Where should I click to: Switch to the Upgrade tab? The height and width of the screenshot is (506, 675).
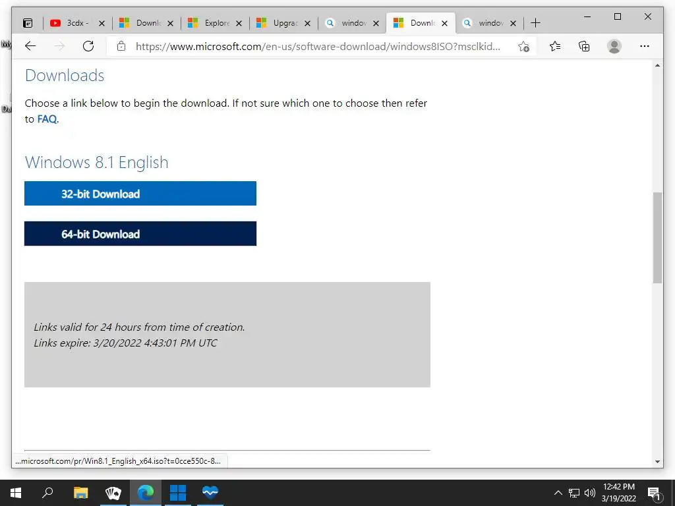click(x=278, y=23)
